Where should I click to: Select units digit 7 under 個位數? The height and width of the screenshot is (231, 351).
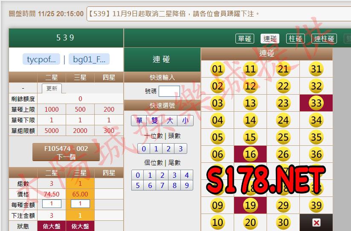(162, 185)
